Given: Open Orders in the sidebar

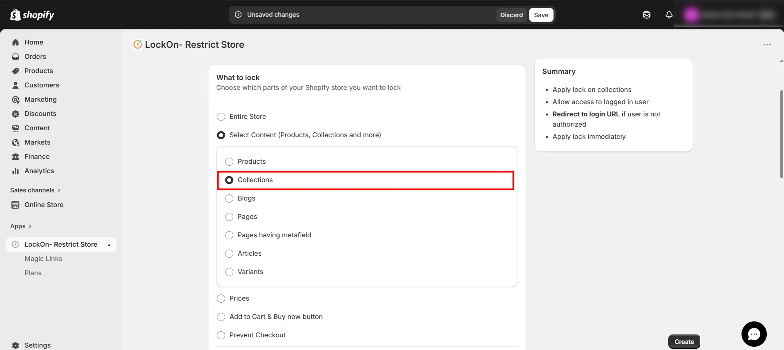Looking at the screenshot, I should coord(35,56).
